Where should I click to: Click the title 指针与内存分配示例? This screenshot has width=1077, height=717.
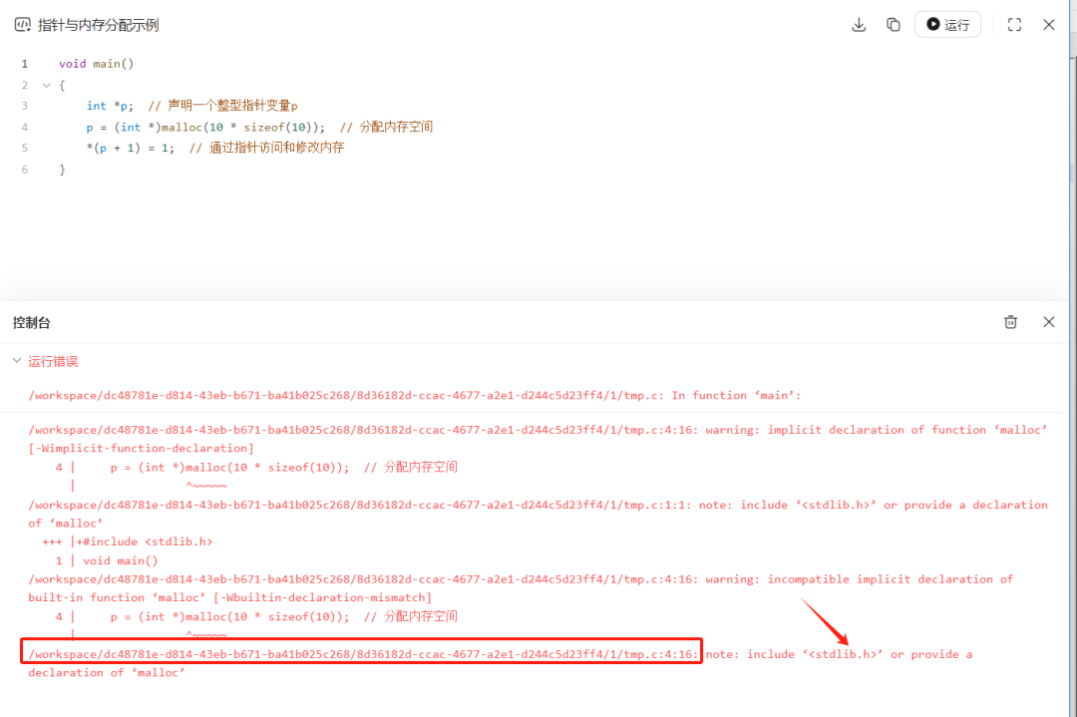pos(97,23)
